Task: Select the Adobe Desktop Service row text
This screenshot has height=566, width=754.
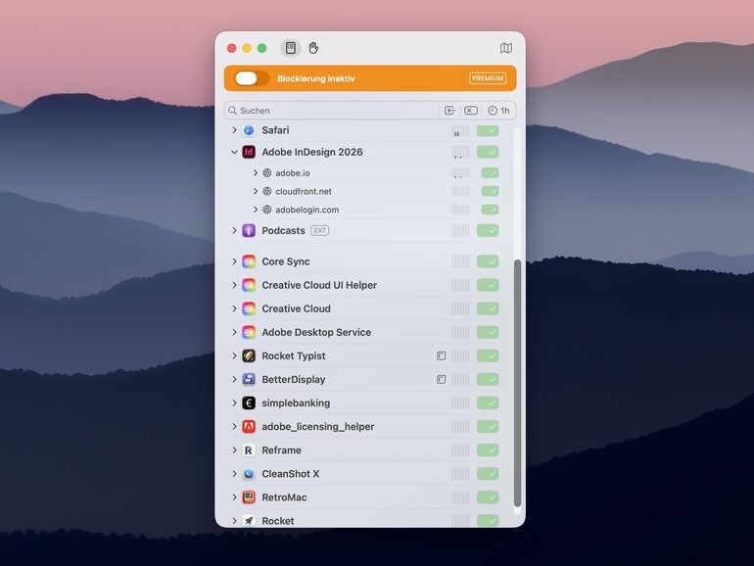Action: pos(316,332)
